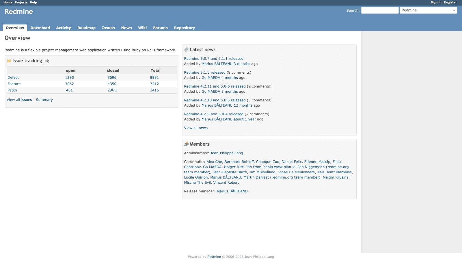Open contributor Jim Mulholland's profile
The image size is (462, 260).
pos(262,172)
